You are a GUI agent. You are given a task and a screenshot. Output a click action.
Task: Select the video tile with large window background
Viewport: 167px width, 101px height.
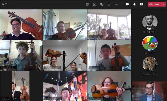pyautogui.click(x=109, y=25)
